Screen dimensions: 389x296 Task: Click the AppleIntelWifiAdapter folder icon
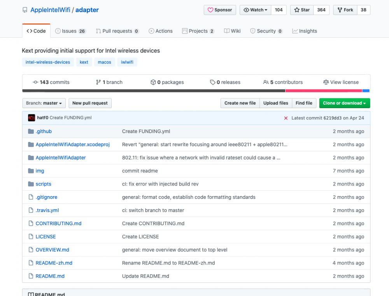(31, 158)
